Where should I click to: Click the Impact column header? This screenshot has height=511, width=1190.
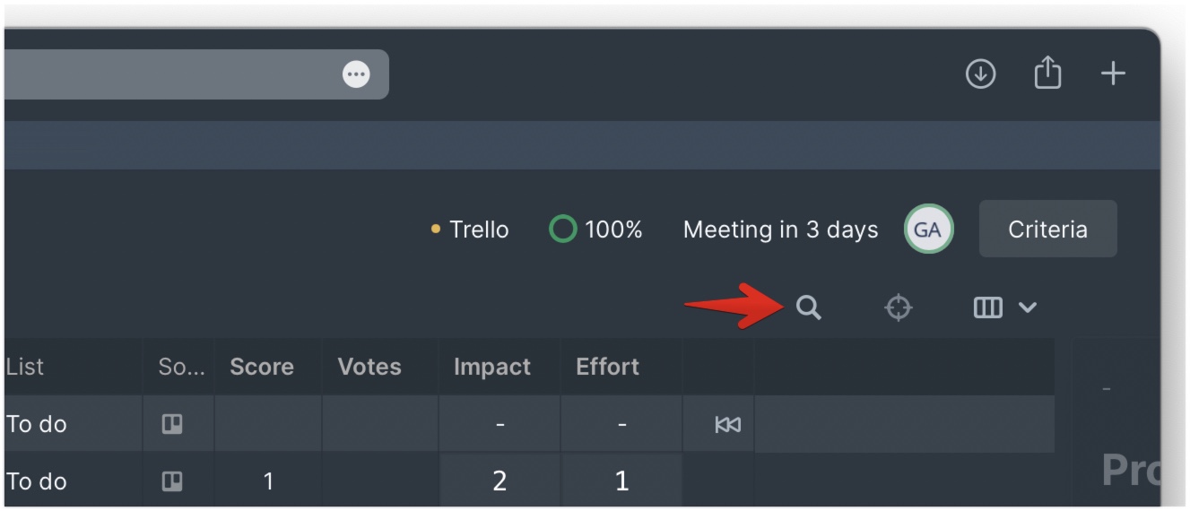click(x=492, y=367)
